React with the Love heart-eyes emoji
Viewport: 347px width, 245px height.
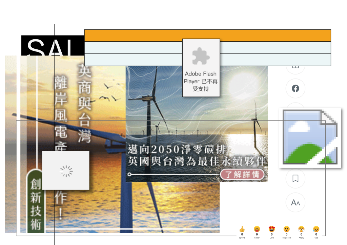(x=271, y=229)
